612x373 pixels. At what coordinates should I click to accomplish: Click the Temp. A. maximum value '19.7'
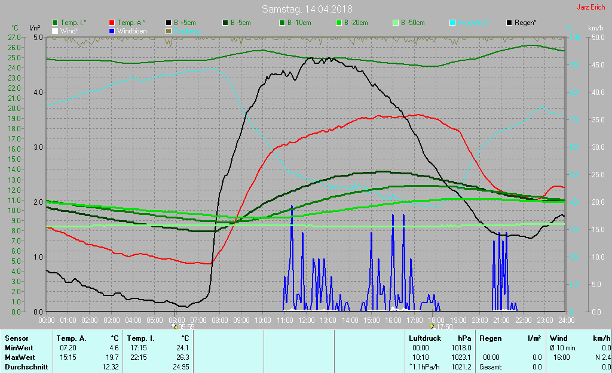112,357
